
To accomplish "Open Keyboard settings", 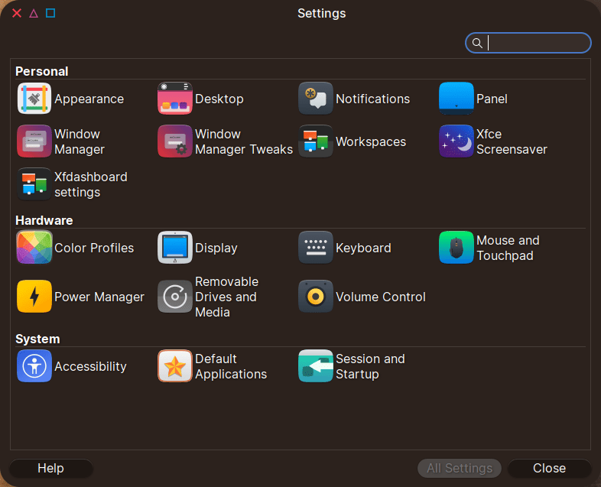I will click(316, 248).
